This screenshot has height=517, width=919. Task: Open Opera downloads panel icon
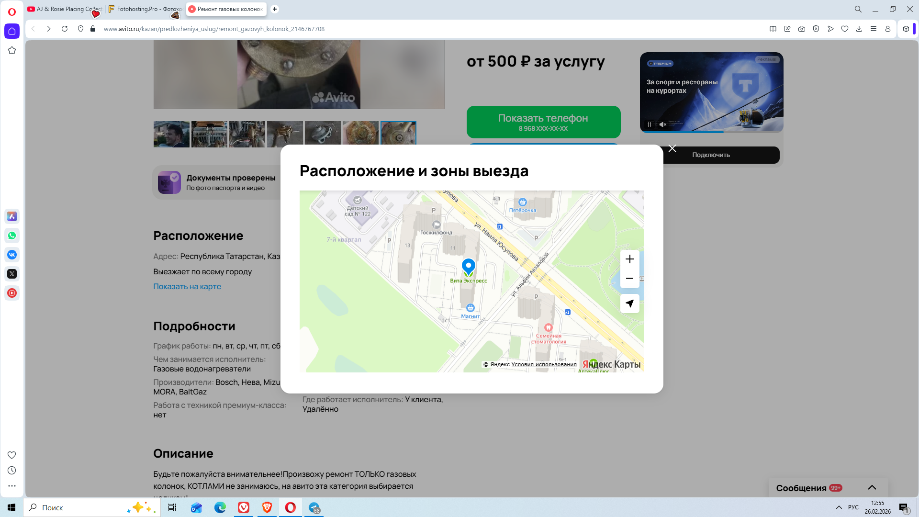pyautogui.click(x=859, y=29)
